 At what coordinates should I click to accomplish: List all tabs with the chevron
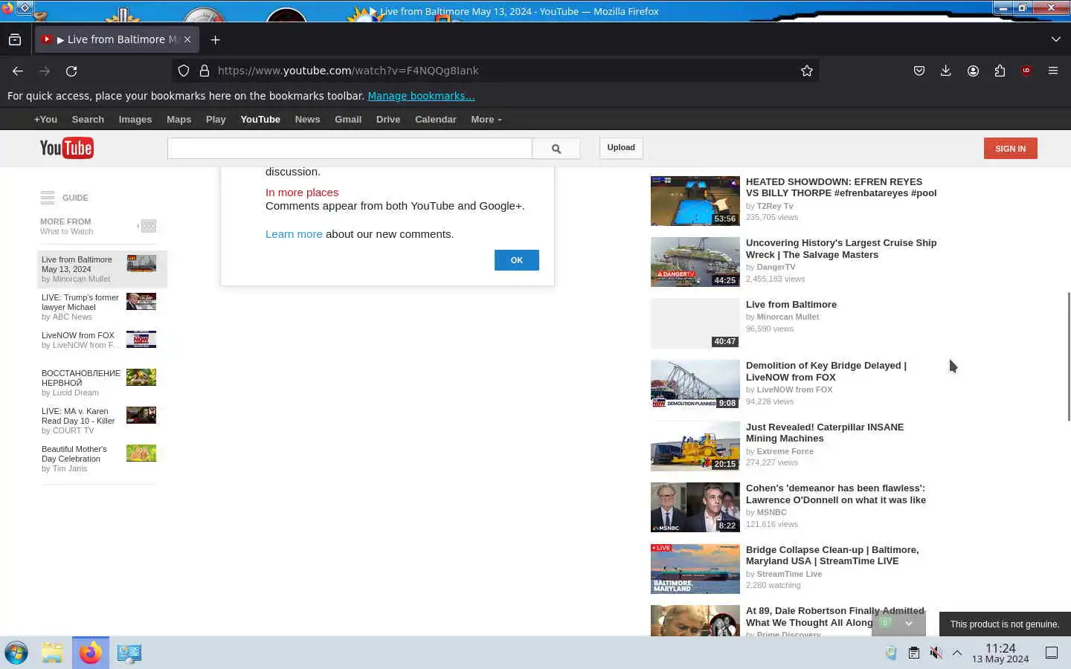click(1055, 39)
